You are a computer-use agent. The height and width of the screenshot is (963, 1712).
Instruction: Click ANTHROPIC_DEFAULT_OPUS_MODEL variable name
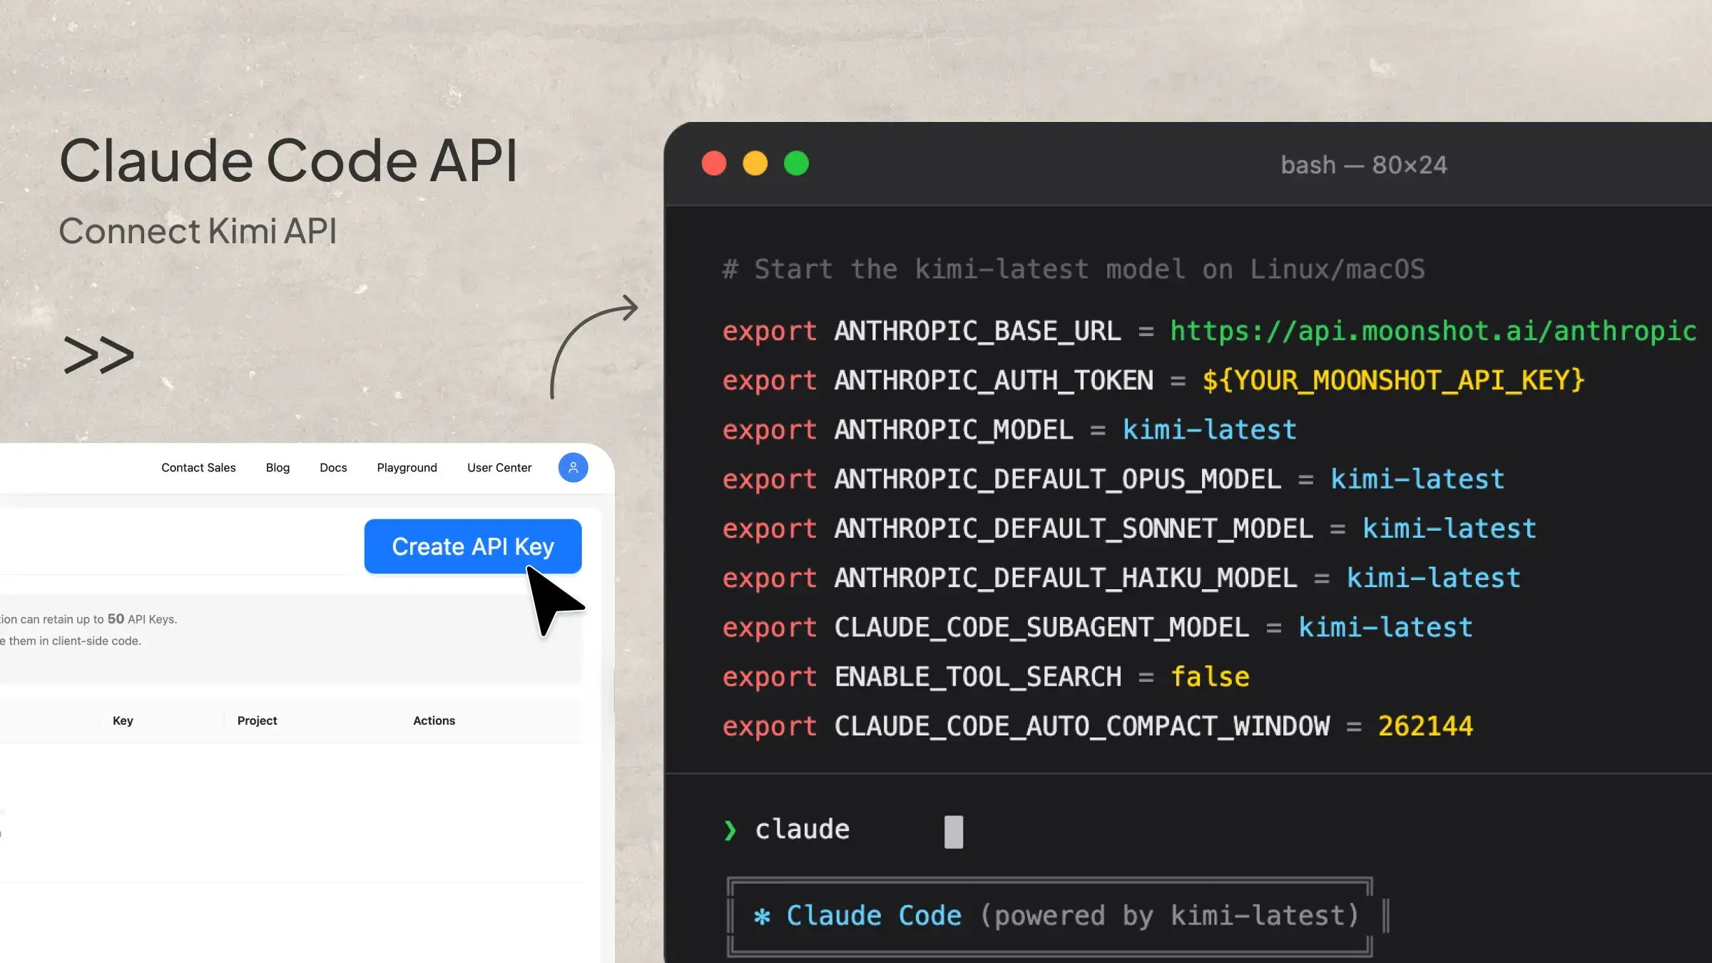point(1057,479)
